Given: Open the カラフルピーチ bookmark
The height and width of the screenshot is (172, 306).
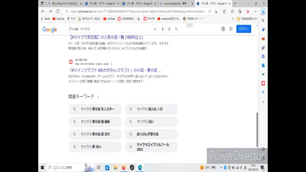Looking at the screenshot, I should (89, 19).
